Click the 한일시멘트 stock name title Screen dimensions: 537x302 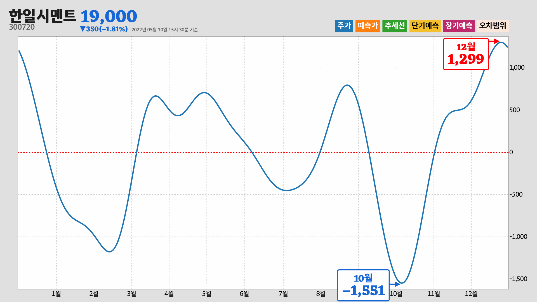[x=43, y=16]
